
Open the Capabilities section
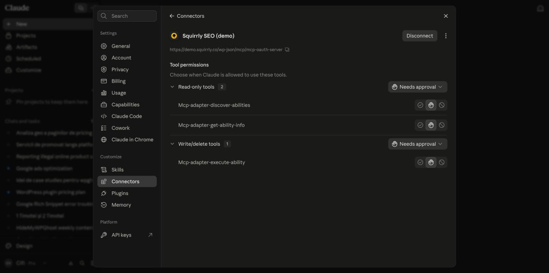point(127,105)
